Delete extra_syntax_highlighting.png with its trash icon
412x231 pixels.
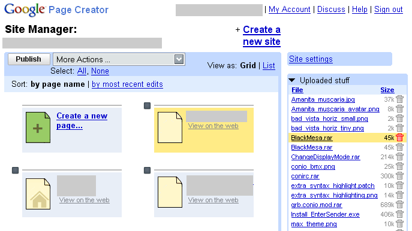399,195
